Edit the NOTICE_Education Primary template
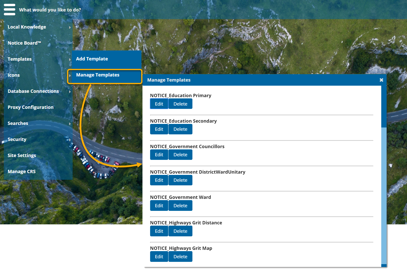This screenshot has width=407, height=270. pos(159,104)
